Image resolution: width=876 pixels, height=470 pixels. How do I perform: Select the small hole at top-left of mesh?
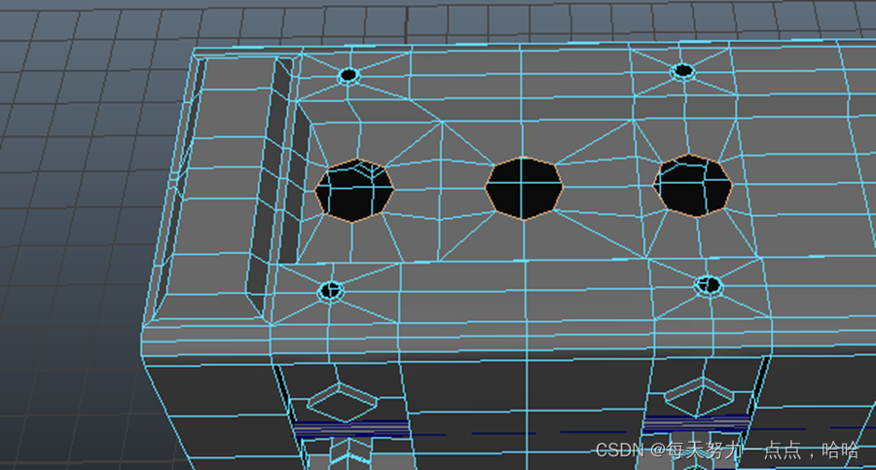348,75
